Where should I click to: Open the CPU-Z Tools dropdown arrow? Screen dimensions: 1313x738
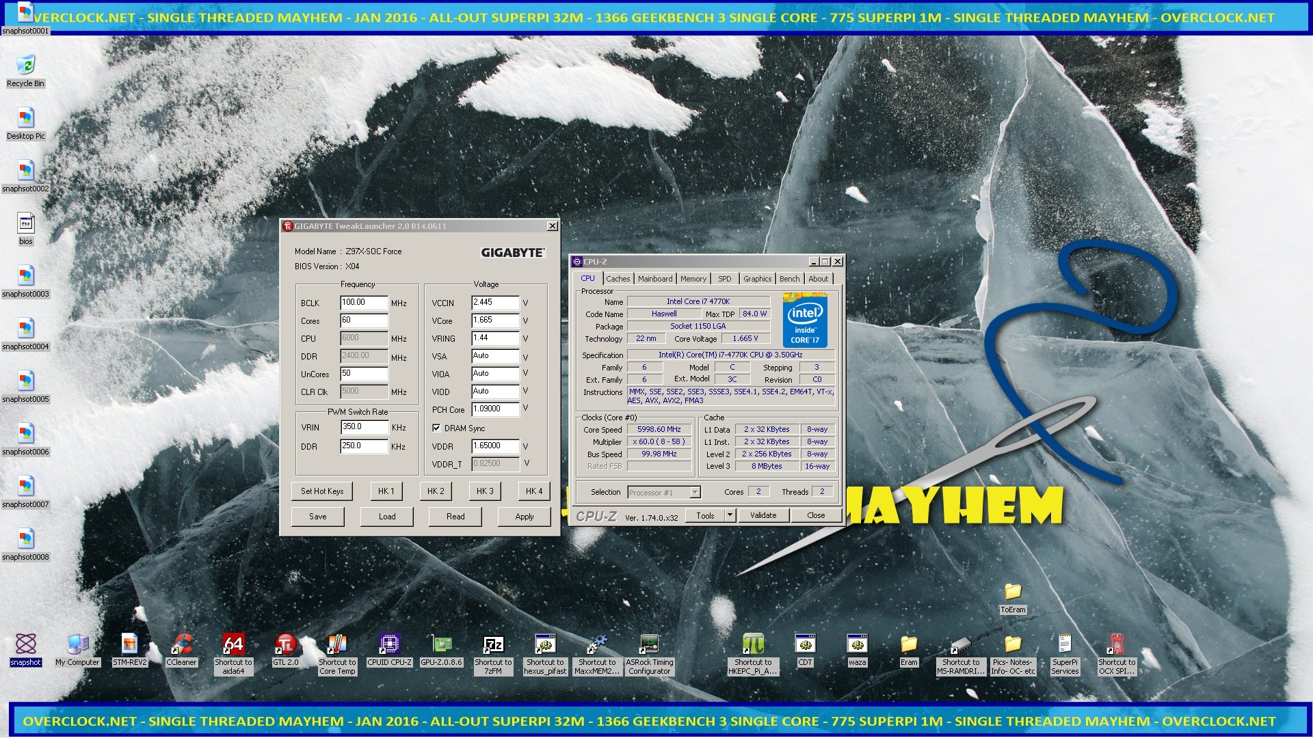[730, 515]
